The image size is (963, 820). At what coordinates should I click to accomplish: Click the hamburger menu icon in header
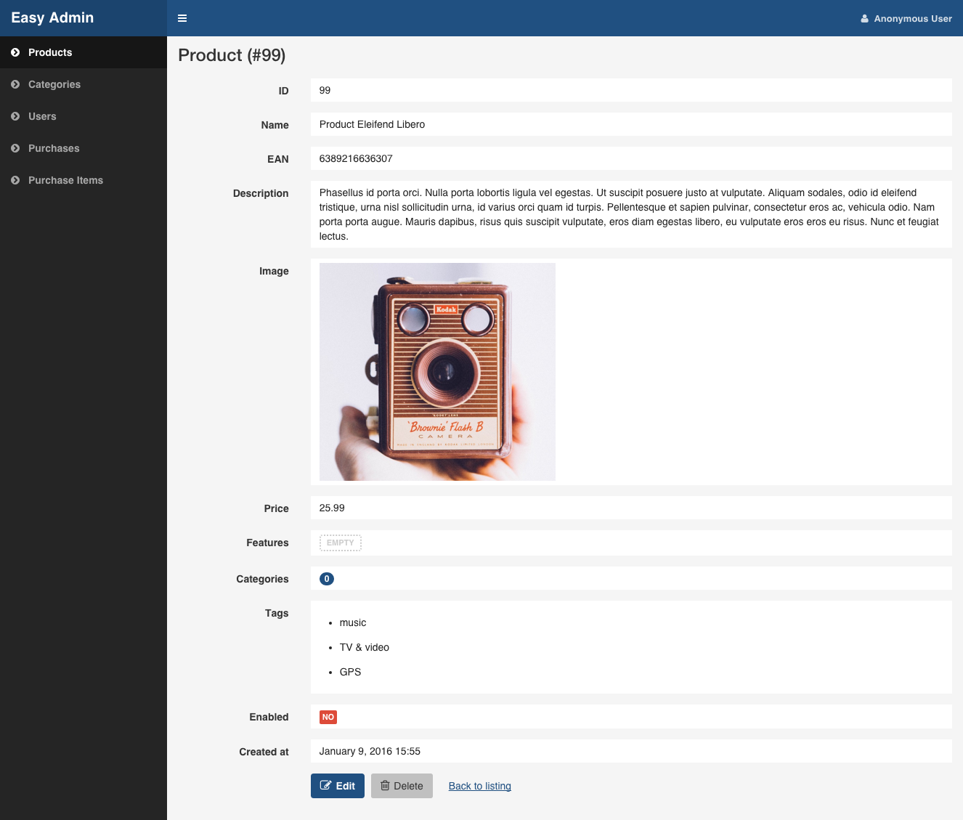[x=182, y=18]
